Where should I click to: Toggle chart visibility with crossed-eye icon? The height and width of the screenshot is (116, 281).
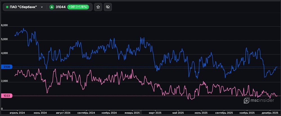108,7
